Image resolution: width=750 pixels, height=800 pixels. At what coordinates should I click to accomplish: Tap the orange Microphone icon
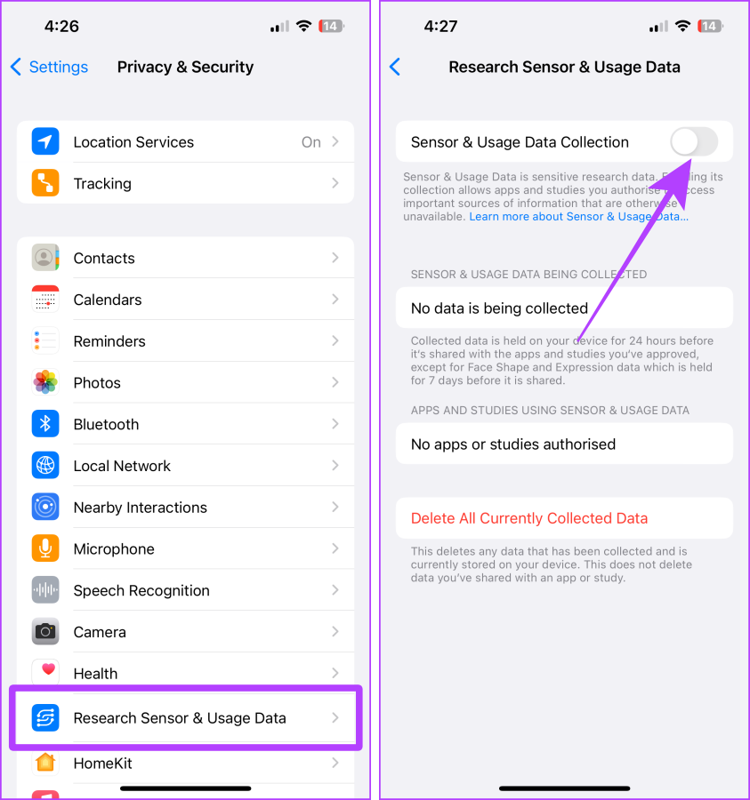point(44,548)
